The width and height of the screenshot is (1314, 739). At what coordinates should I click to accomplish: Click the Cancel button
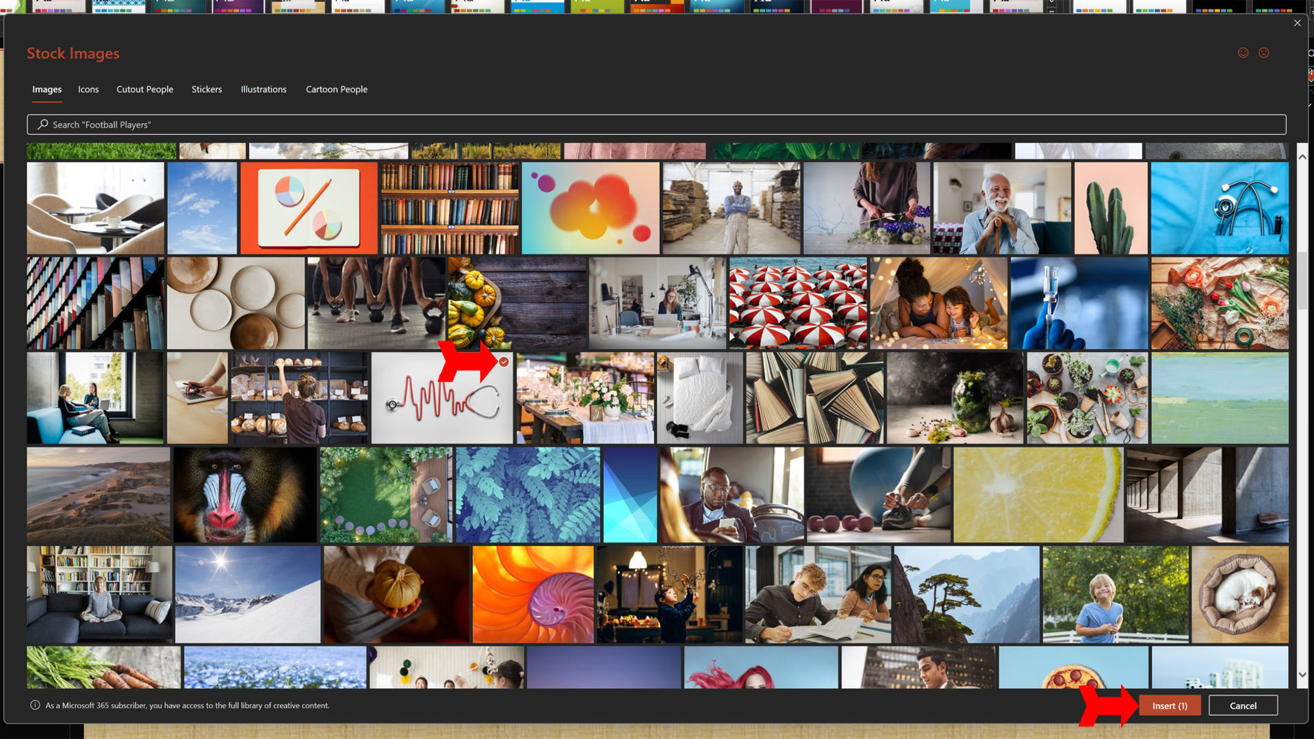[1242, 705]
